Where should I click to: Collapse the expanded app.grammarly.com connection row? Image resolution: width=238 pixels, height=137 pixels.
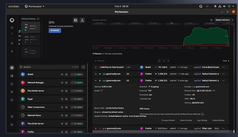coord(96,81)
